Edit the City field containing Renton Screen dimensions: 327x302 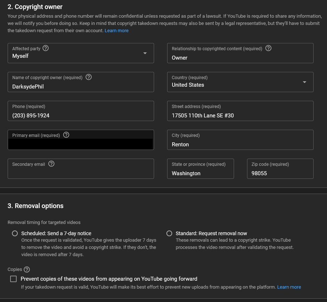tap(240, 140)
